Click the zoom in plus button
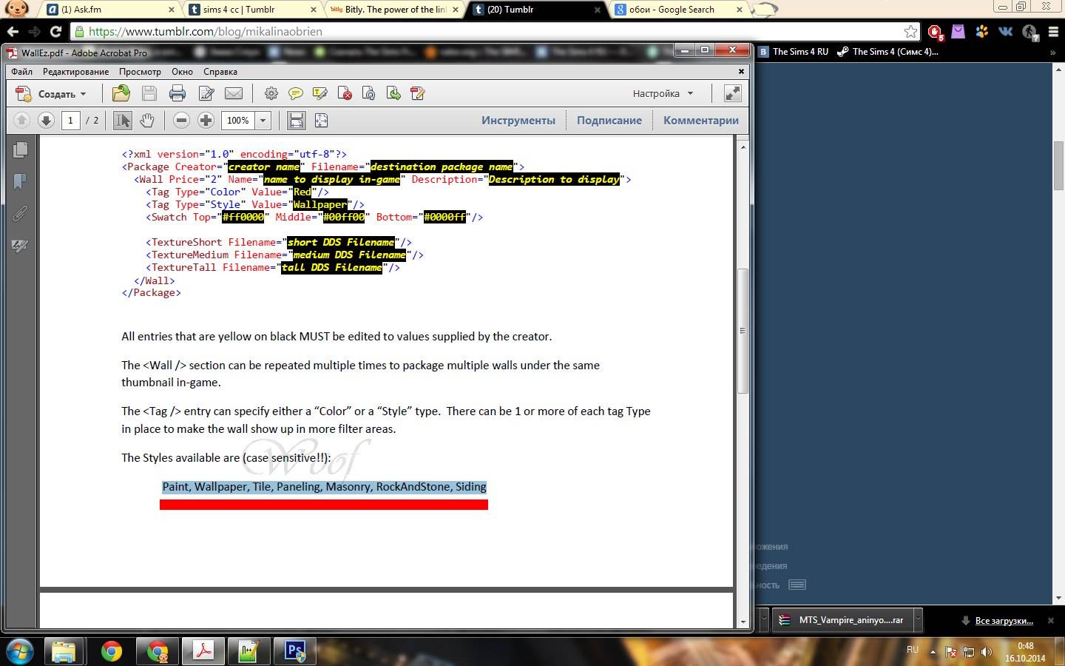Image resolution: width=1065 pixels, height=666 pixels. 206,121
